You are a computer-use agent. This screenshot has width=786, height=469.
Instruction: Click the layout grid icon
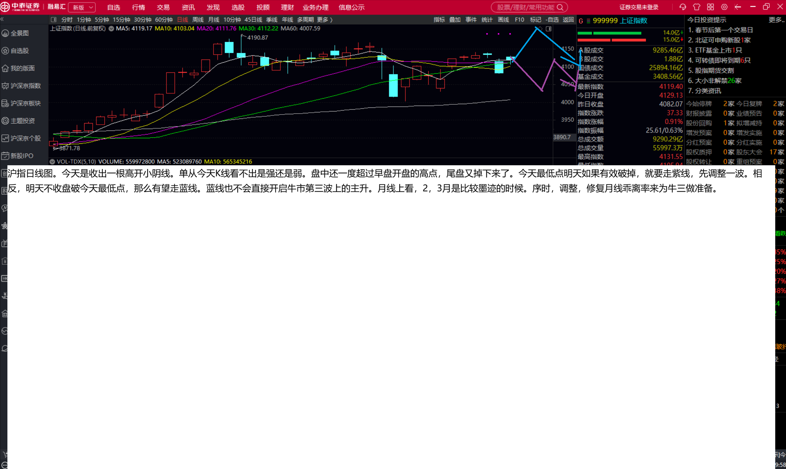(x=710, y=7)
